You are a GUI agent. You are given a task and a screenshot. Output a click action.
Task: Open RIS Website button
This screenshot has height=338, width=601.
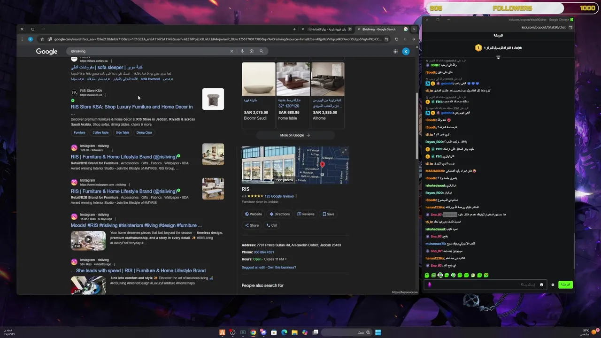(254, 214)
